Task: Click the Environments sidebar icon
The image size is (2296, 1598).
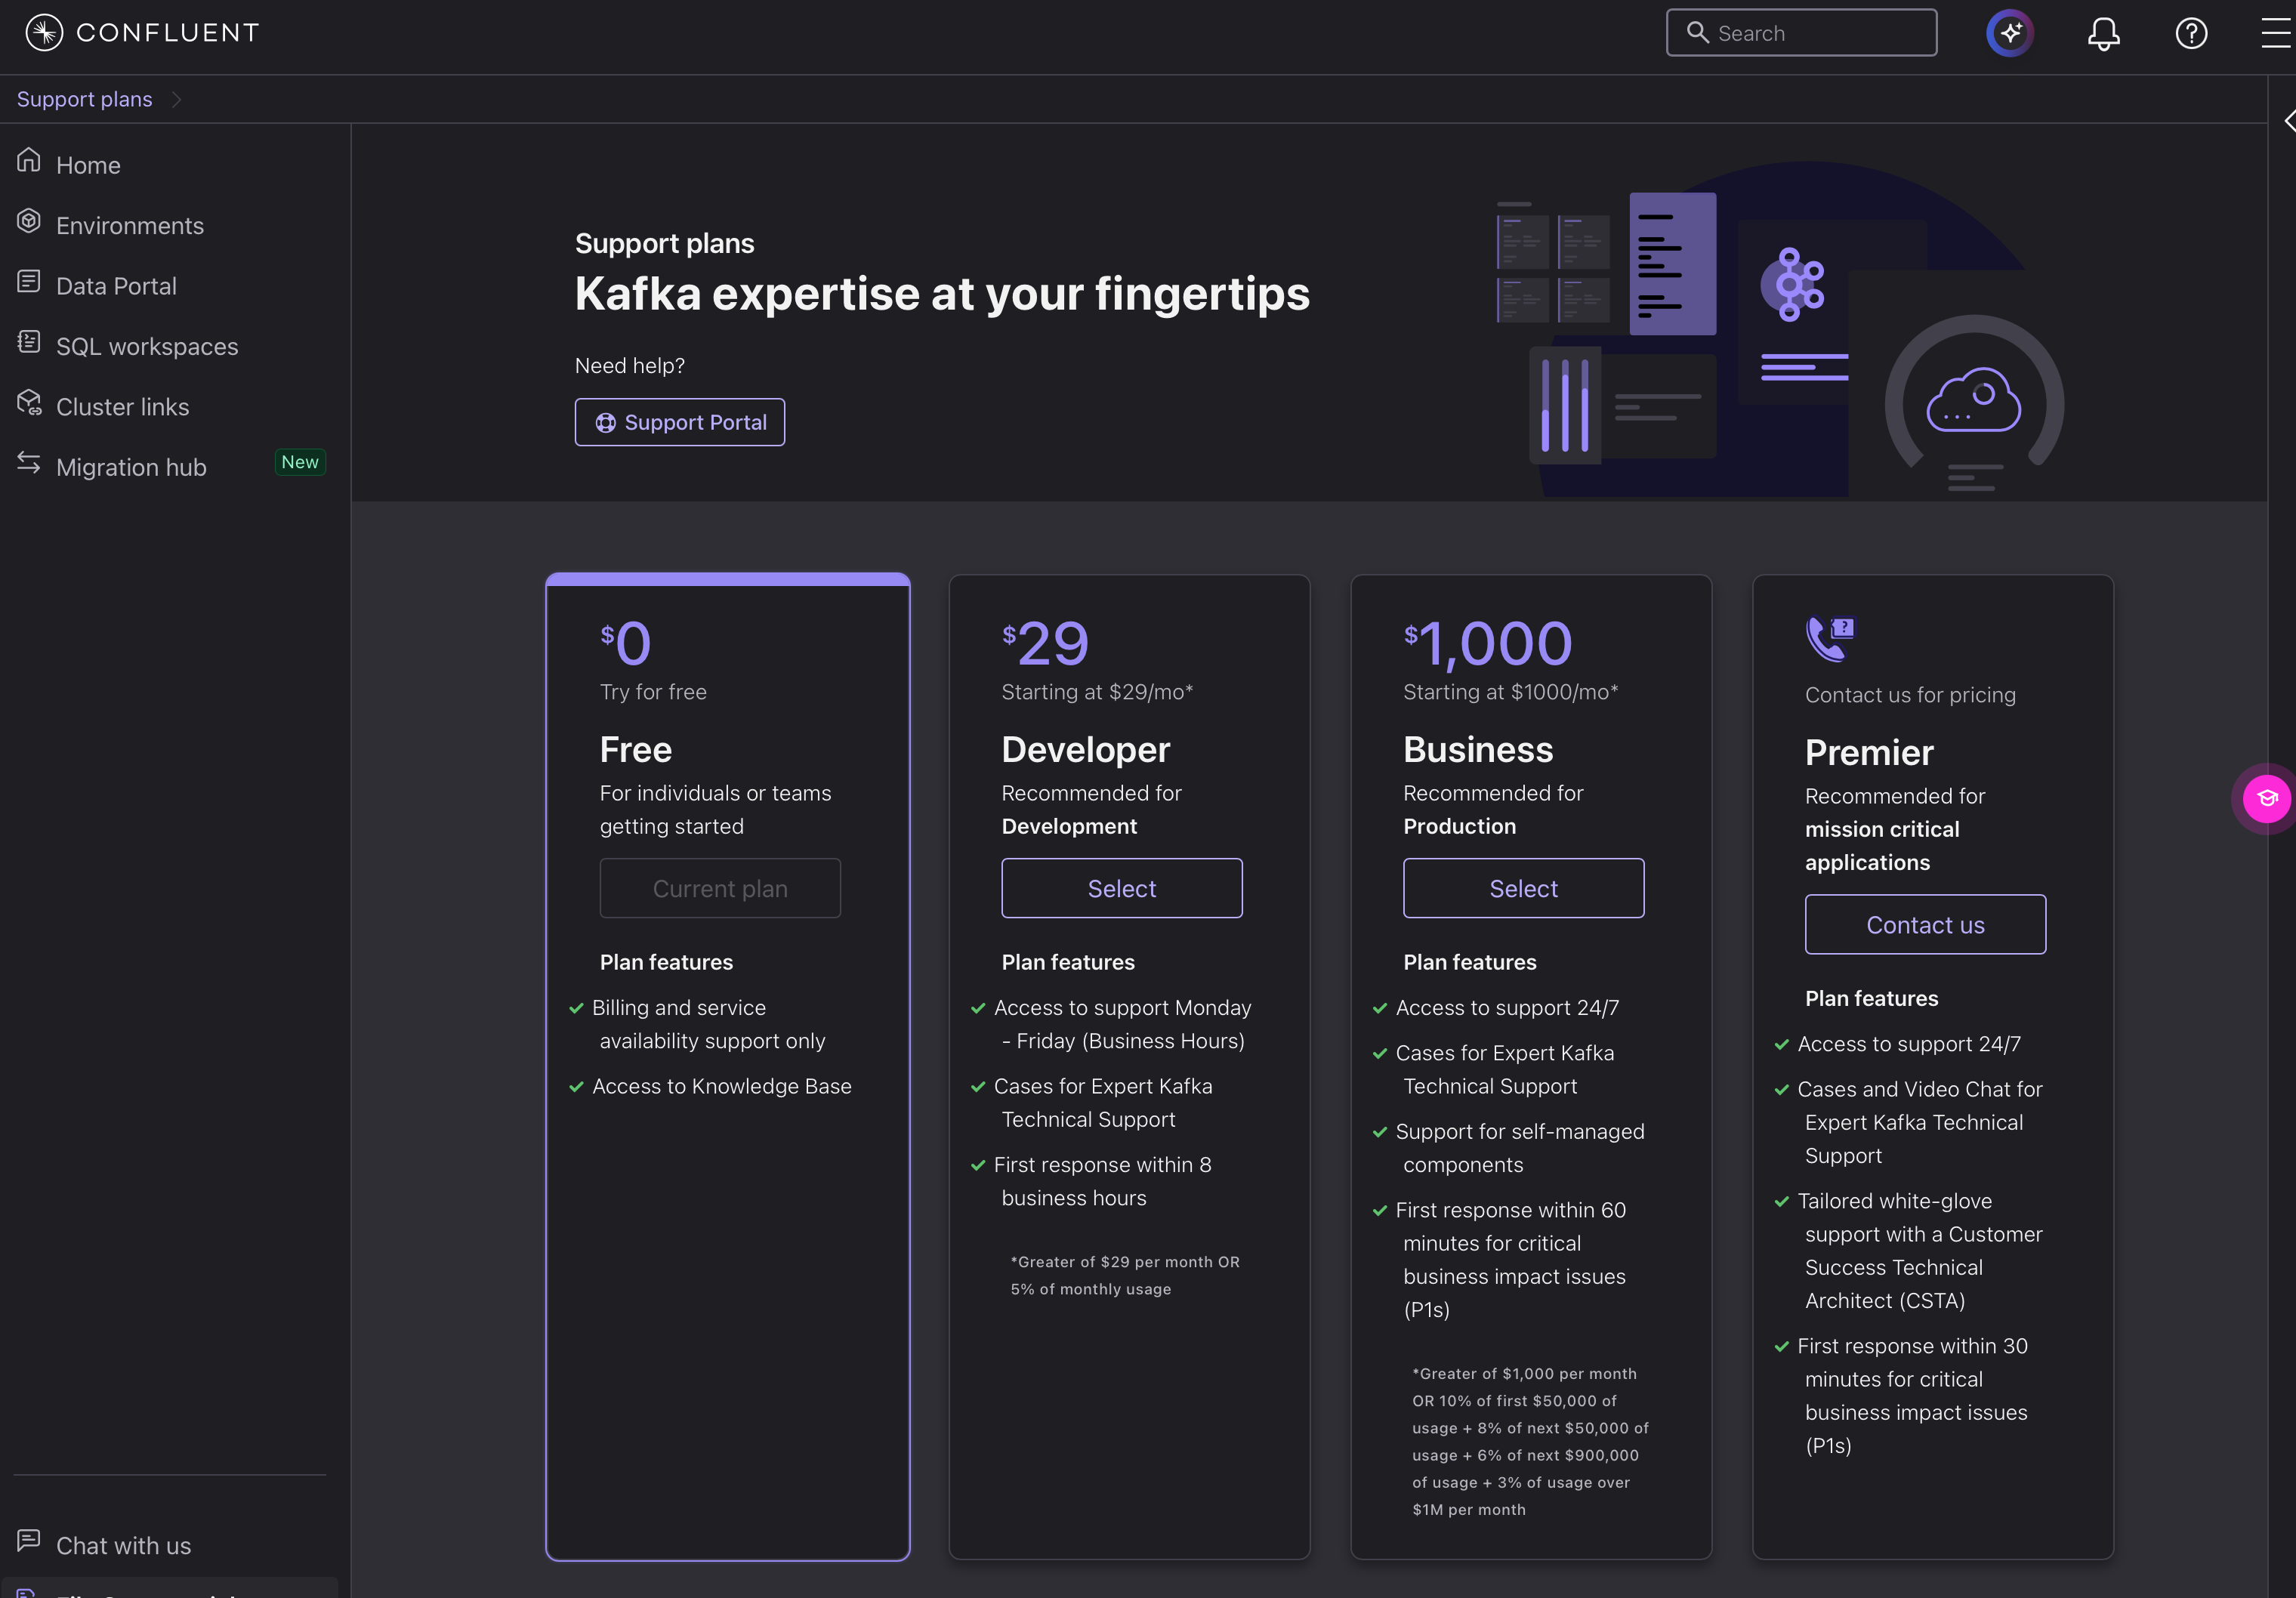Action: pyautogui.click(x=29, y=221)
